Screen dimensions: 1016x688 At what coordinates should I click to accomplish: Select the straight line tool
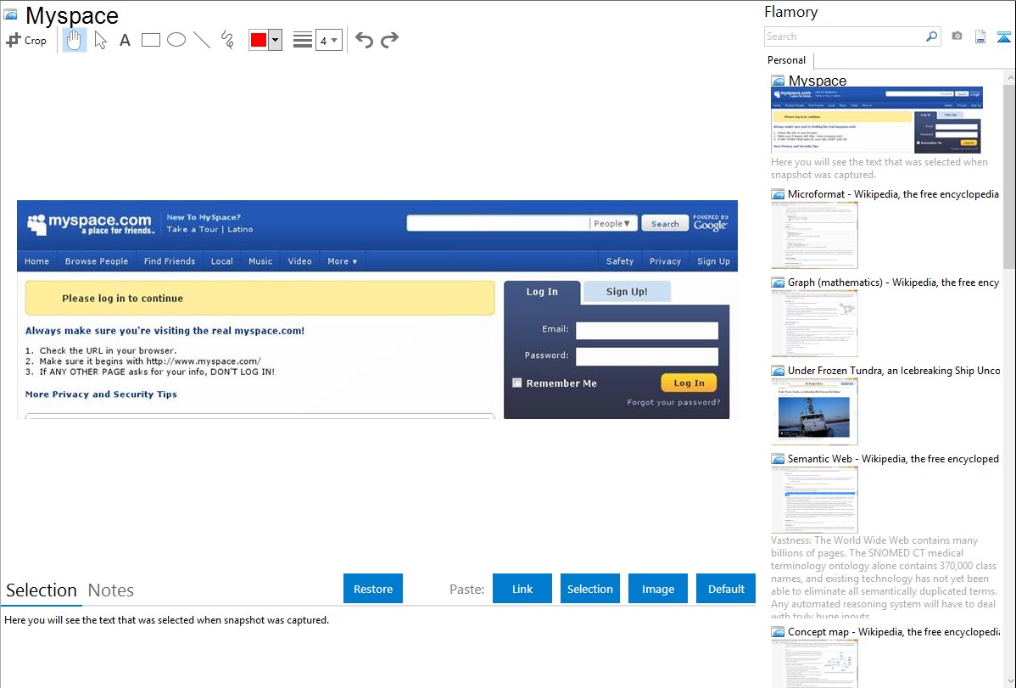pyautogui.click(x=202, y=40)
